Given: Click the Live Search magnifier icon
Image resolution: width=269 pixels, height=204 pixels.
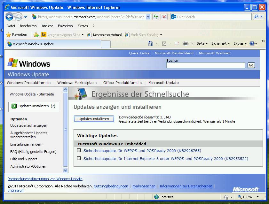Looking at the screenshot, I should coord(257,17).
